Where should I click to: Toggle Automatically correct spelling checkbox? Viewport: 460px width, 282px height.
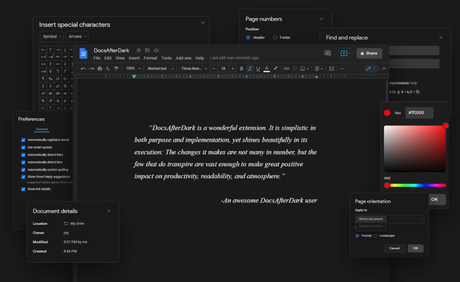click(23, 169)
